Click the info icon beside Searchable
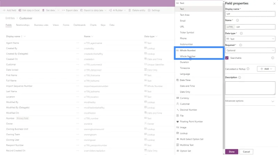This screenshot has height=155, width=278. pyautogui.click(x=273, y=58)
